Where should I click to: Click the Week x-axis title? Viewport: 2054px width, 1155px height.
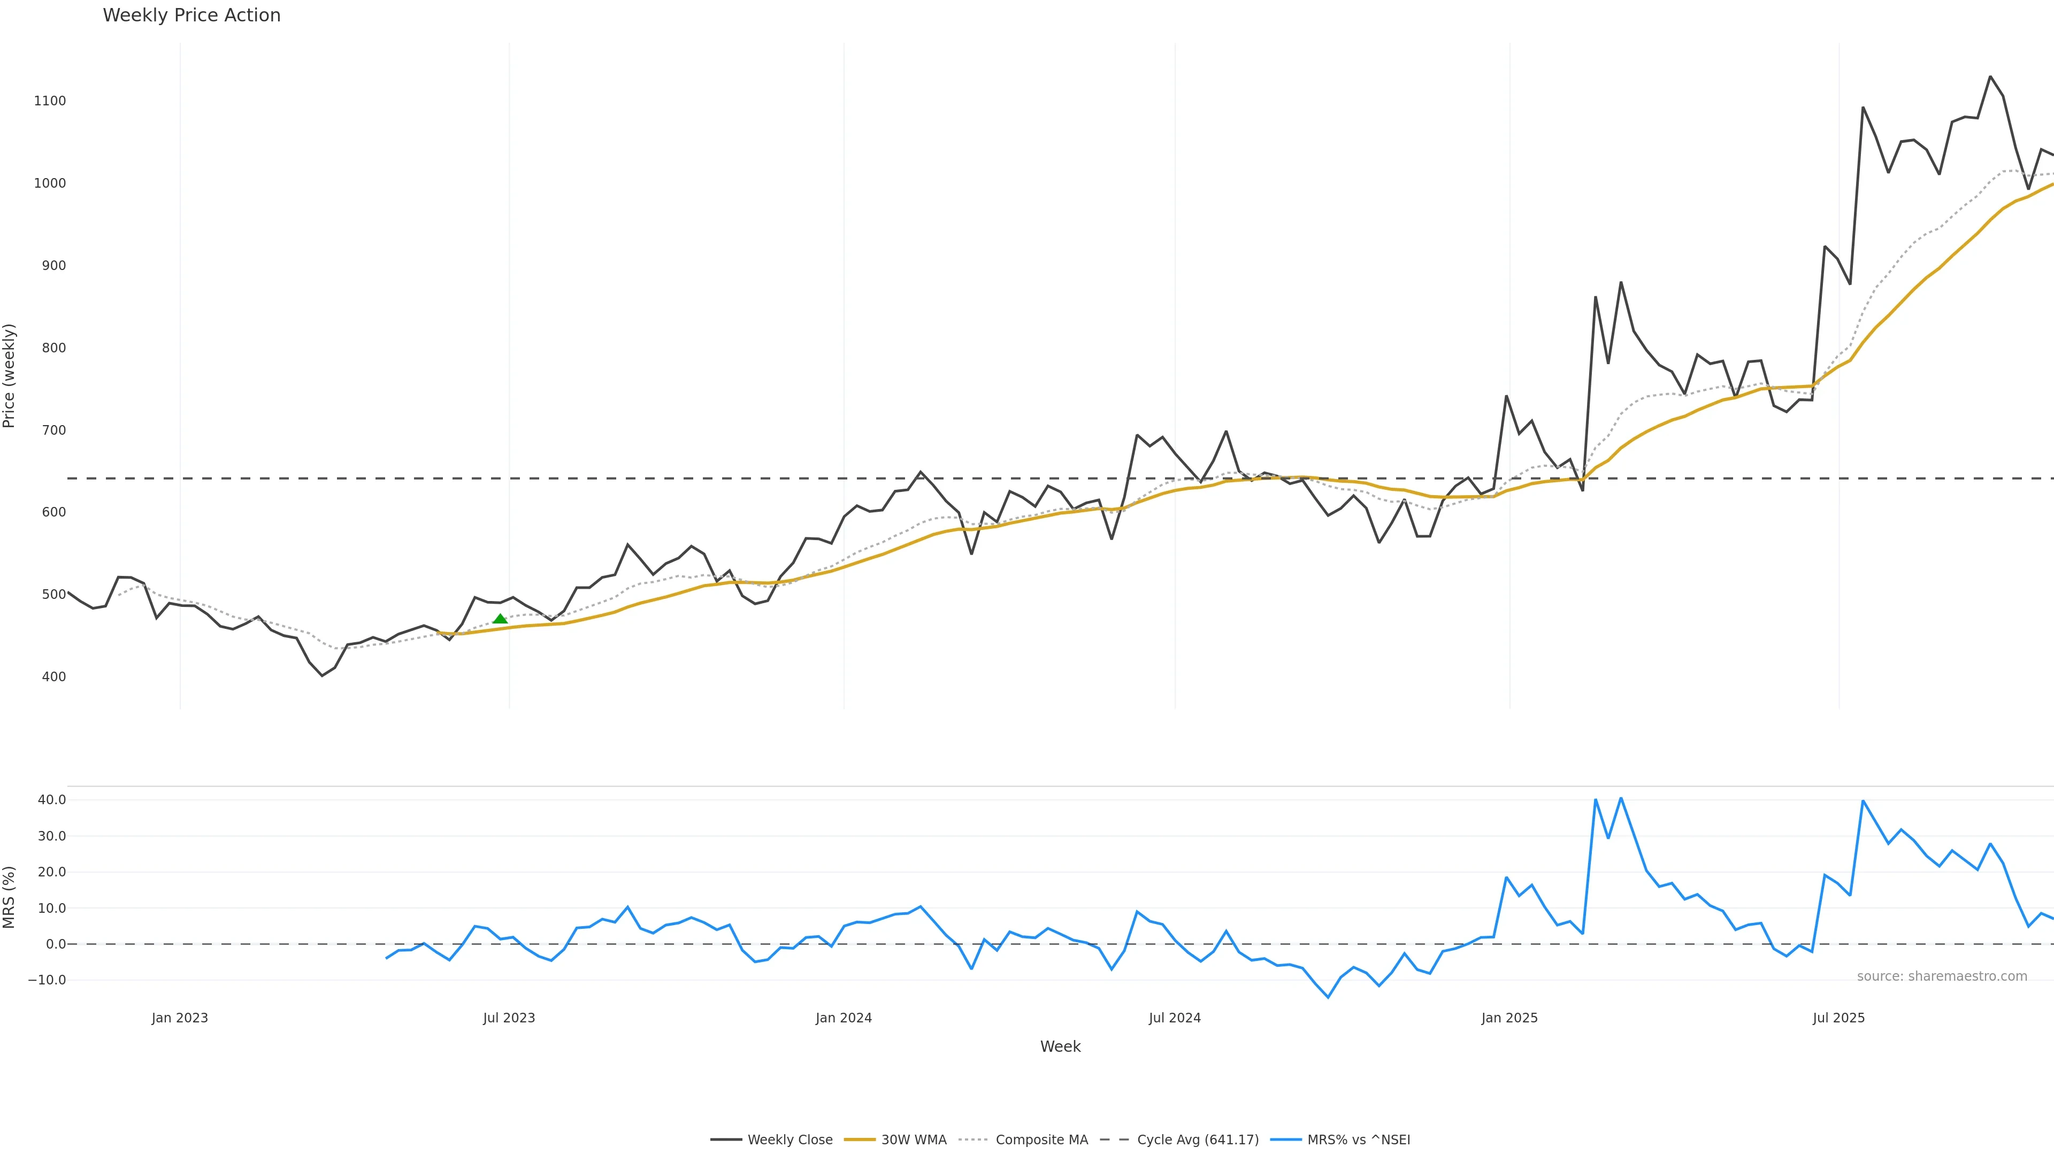click(x=1060, y=1046)
